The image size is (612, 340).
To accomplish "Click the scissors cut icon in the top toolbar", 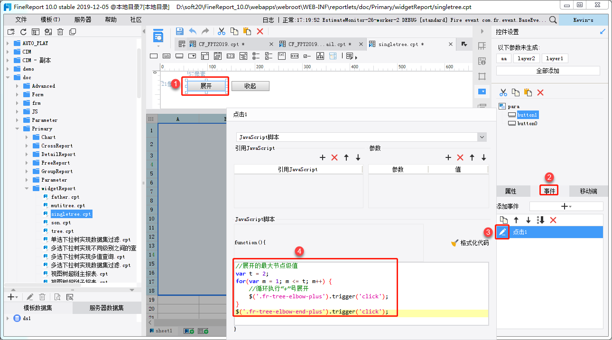I will [x=221, y=31].
